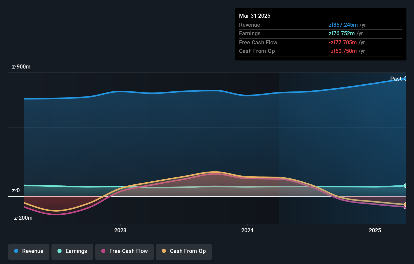Click the Mar 31 2025 tooltip date

pyautogui.click(x=255, y=16)
